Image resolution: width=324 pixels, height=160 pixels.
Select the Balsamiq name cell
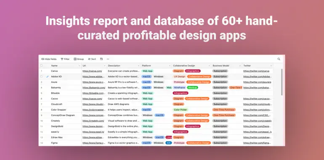[66, 88]
